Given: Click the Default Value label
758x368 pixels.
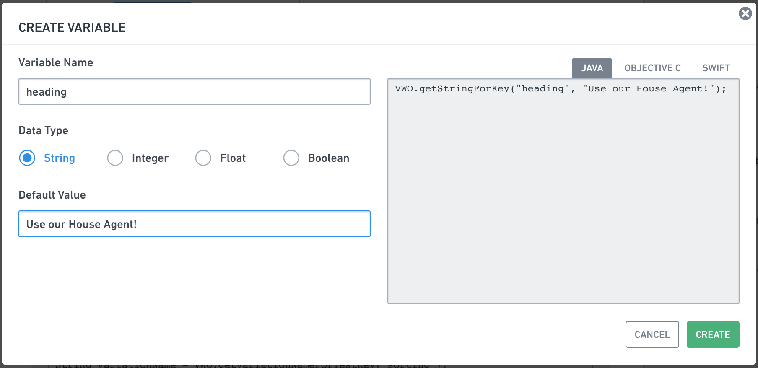Looking at the screenshot, I should (52, 195).
